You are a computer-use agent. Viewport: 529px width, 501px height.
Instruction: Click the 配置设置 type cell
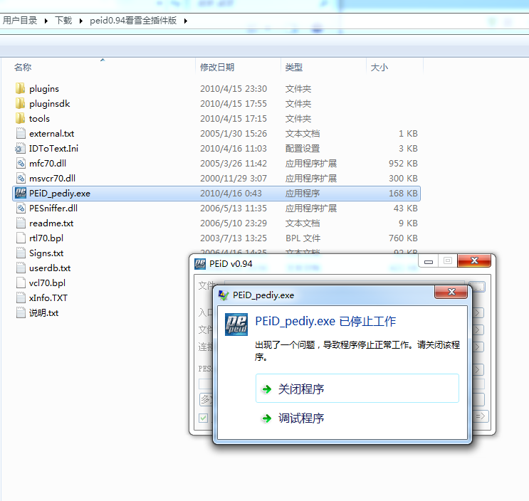303,148
